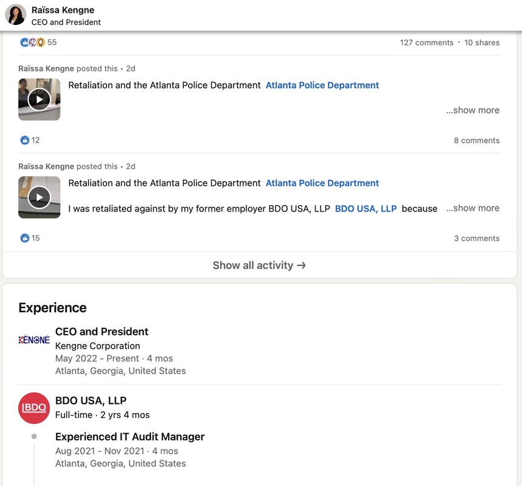
Task: Open the CEO and President experience entry
Action: pyautogui.click(x=102, y=332)
